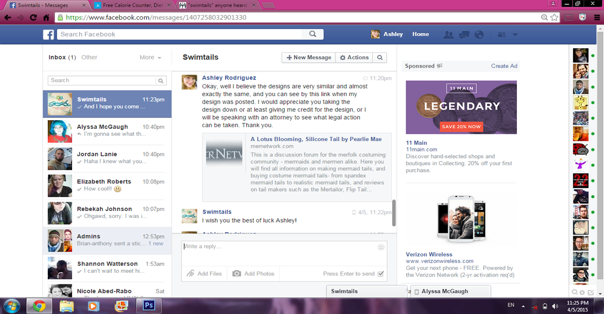Click the conversation scrollbar thumb
Viewport: 604px width, 314px height.
[x=394, y=213]
